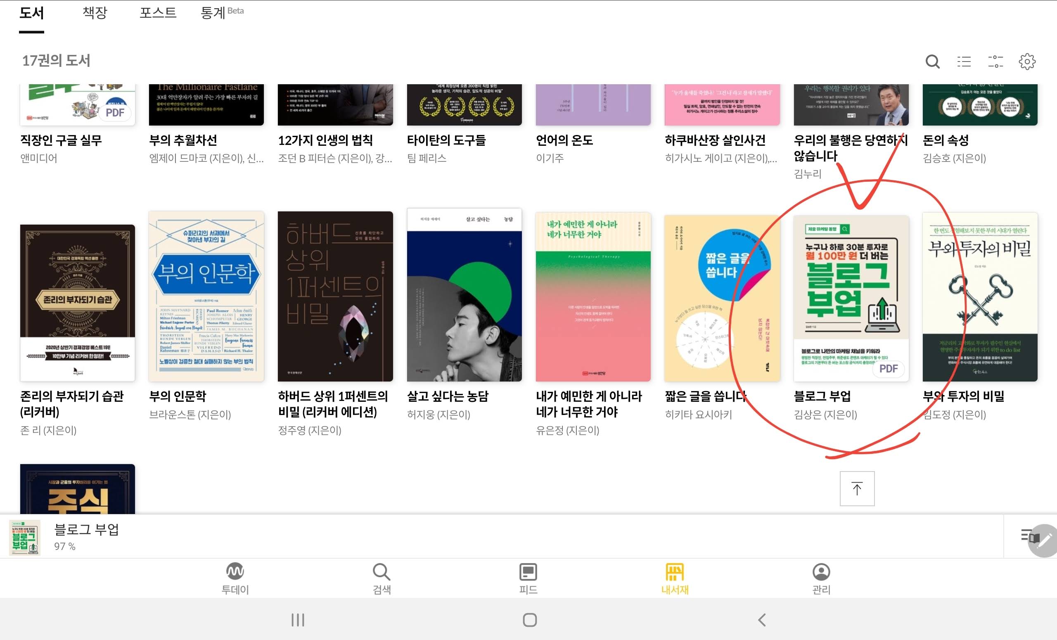Click author 브라운스톤 (지은이)
1057x640 pixels.
[190, 415]
